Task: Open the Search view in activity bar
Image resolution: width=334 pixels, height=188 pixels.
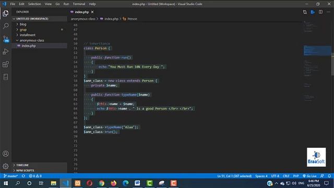Action: tap(6, 26)
